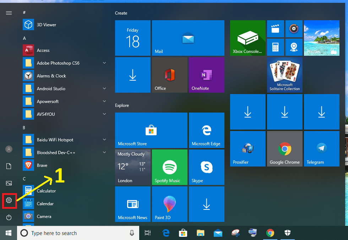The width and height of the screenshot is (348, 240).
Task: Open the Maps small tile
Action: pos(294,47)
